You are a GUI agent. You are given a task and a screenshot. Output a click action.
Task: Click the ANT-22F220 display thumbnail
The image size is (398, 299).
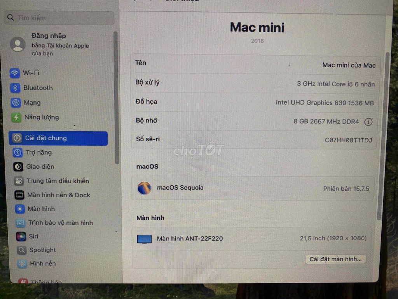pyautogui.click(x=143, y=239)
